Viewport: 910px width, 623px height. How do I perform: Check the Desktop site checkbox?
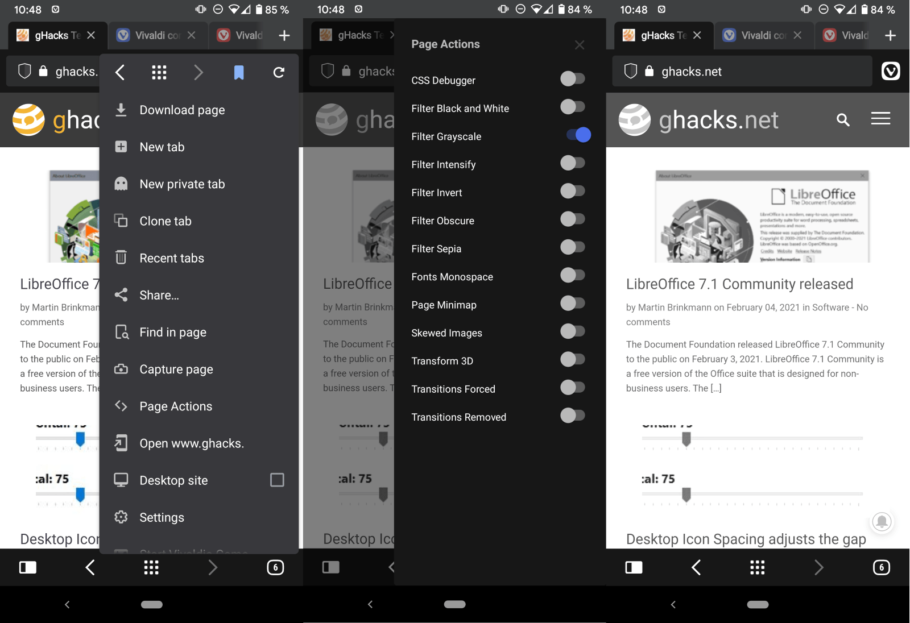[x=277, y=480]
